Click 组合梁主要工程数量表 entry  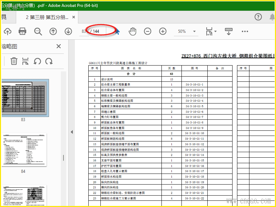pyautogui.click(x=116, y=85)
